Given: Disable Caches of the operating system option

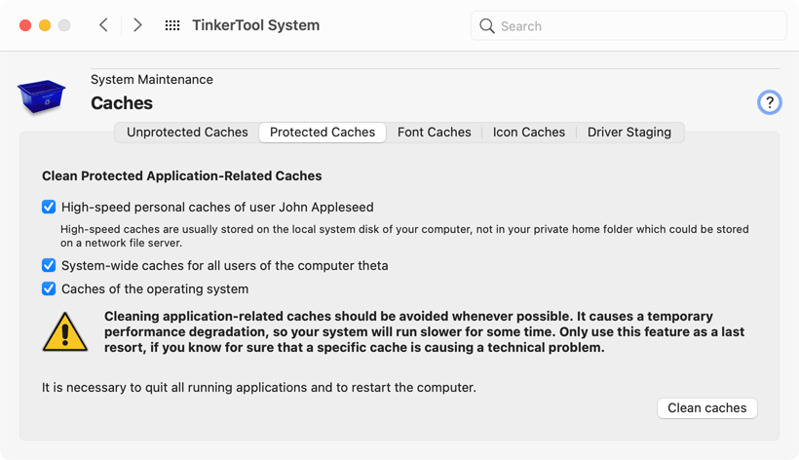Looking at the screenshot, I should [49, 288].
